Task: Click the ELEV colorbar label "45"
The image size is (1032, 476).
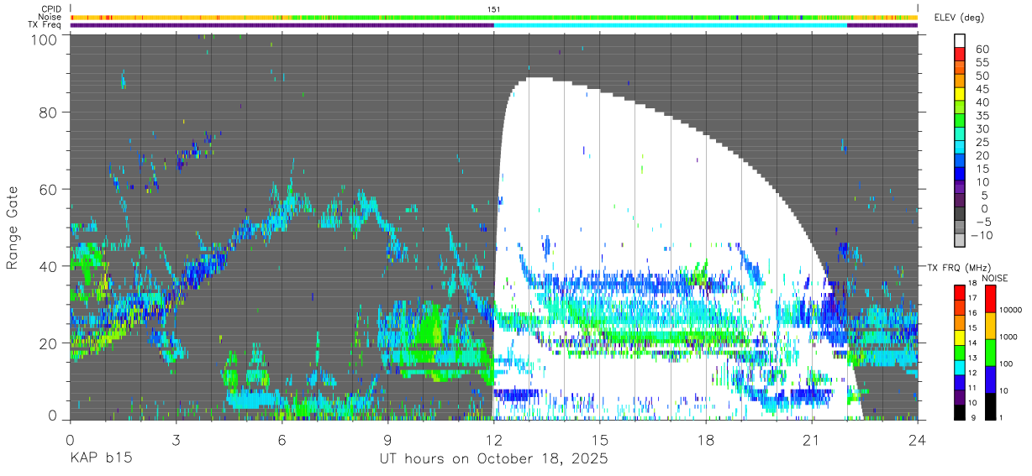Action: [982, 89]
